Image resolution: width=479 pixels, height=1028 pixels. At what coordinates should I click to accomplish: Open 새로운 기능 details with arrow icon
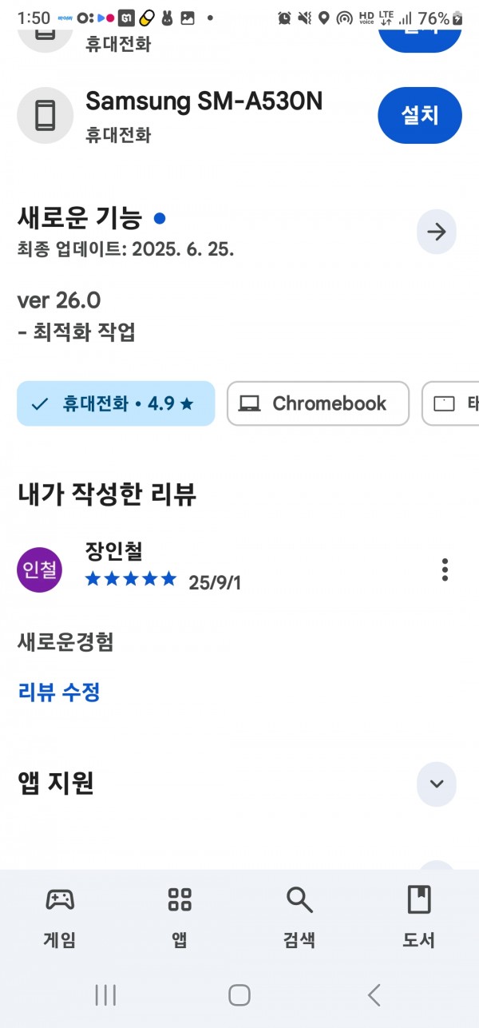pos(437,232)
